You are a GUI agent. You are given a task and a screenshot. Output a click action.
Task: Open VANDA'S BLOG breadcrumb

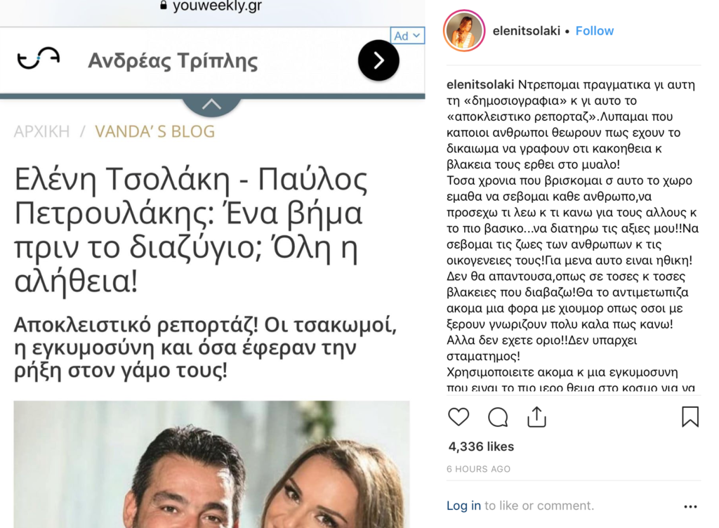pyautogui.click(x=154, y=131)
